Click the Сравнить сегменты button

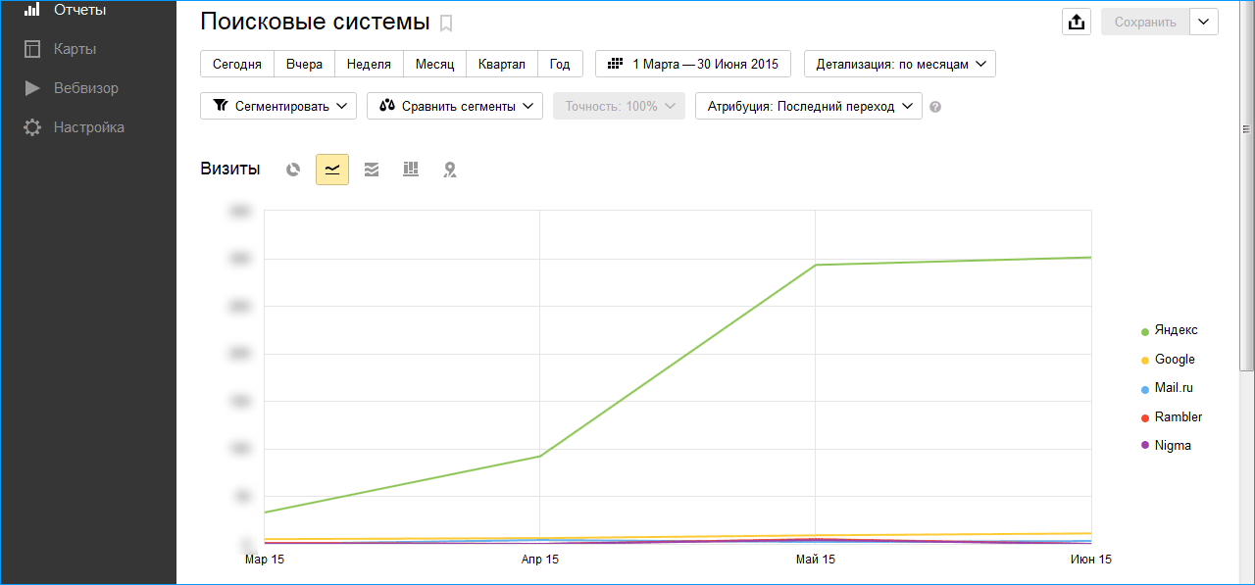pos(455,106)
